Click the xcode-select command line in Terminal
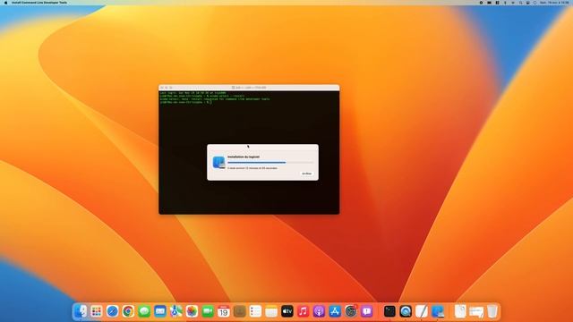 [202, 96]
